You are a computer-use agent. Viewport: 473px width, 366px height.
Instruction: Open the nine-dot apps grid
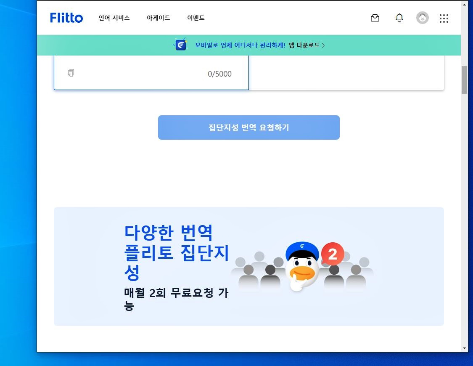pos(444,19)
